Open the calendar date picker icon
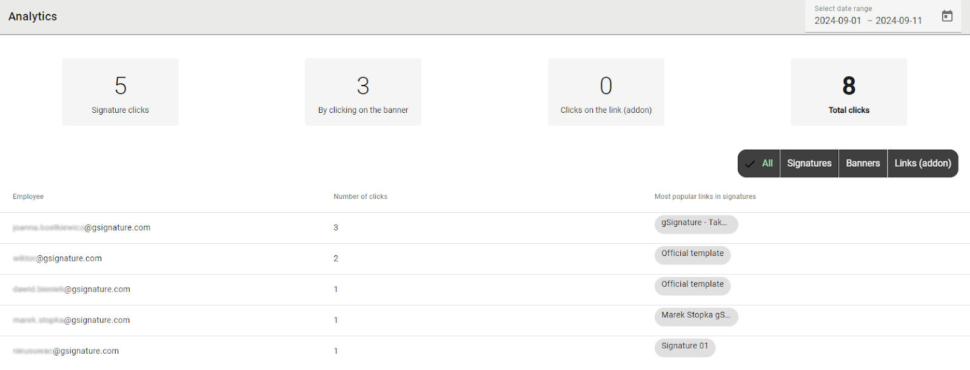970x370 pixels. [947, 16]
